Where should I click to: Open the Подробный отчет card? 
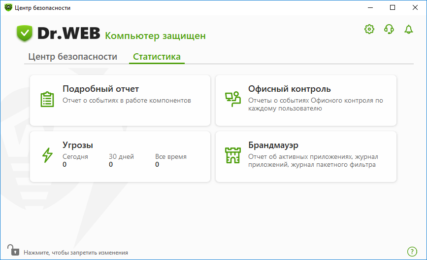click(120, 101)
